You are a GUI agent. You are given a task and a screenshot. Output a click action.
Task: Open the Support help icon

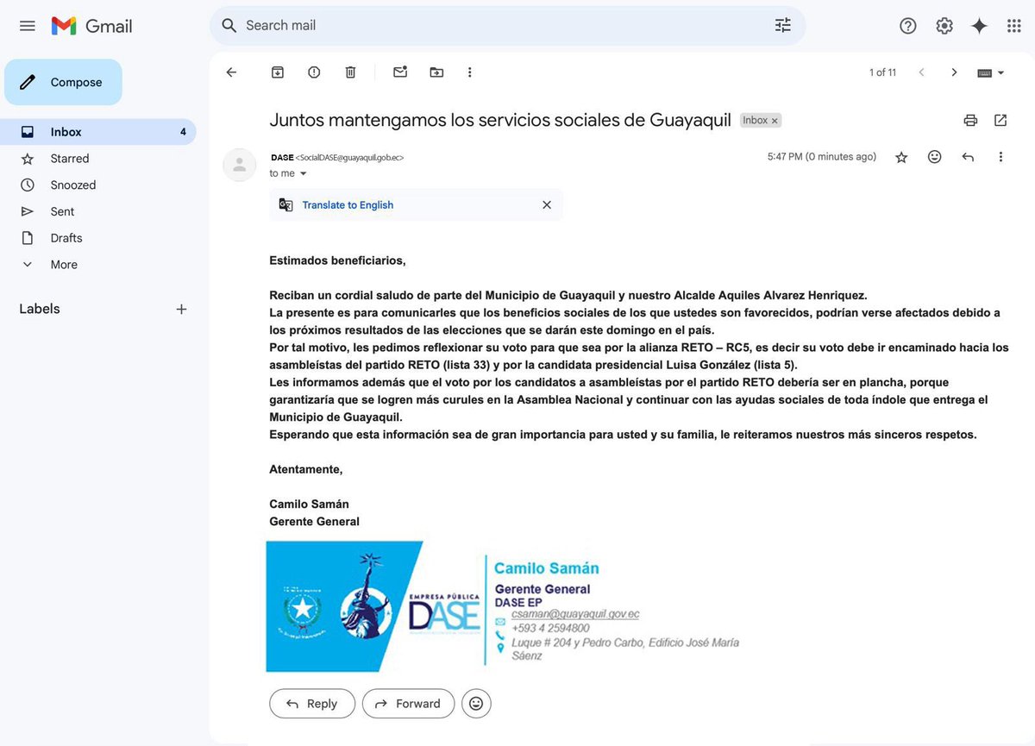907,26
